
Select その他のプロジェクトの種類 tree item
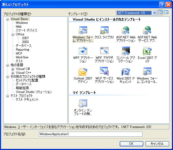point(28,77)
